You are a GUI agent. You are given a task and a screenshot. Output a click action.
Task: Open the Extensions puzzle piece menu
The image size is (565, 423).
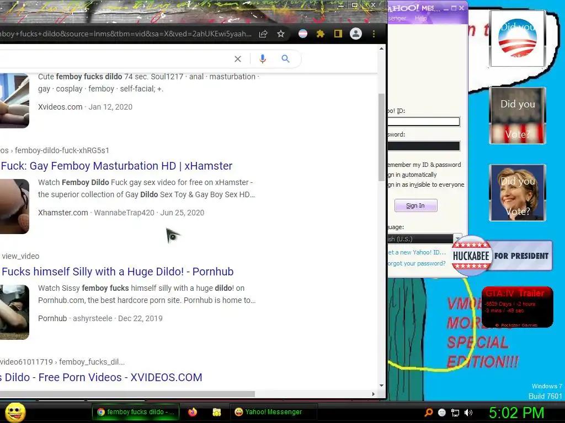[321, 34]
